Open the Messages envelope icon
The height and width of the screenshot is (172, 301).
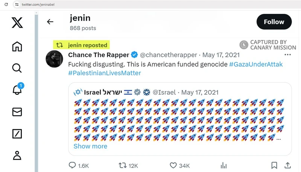tap(17, 112)
